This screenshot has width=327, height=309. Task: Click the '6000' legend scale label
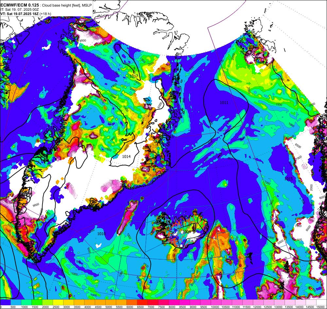(130, 307)
